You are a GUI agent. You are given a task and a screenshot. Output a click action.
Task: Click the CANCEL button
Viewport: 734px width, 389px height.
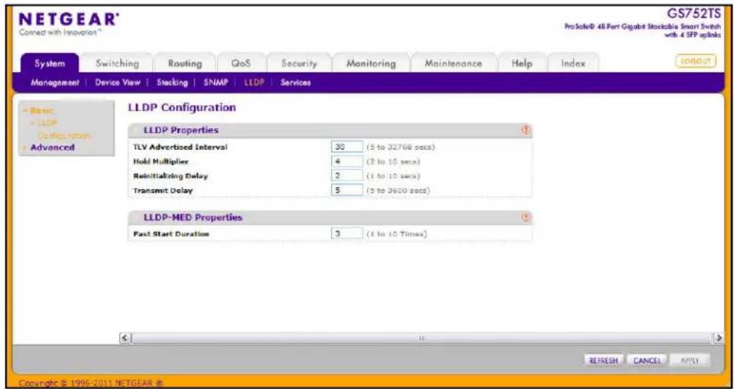(647, 361)
